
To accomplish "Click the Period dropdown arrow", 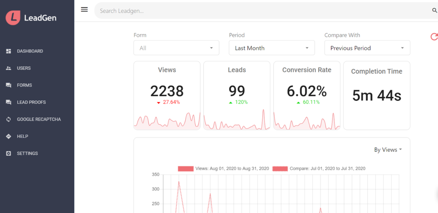I will click(307, 48).
